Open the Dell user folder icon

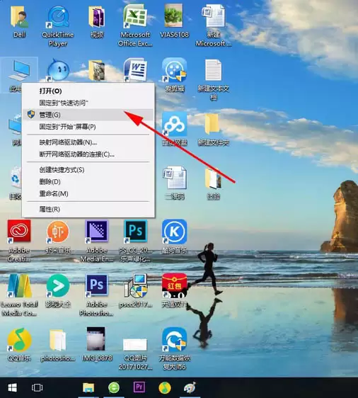(19, 17)
